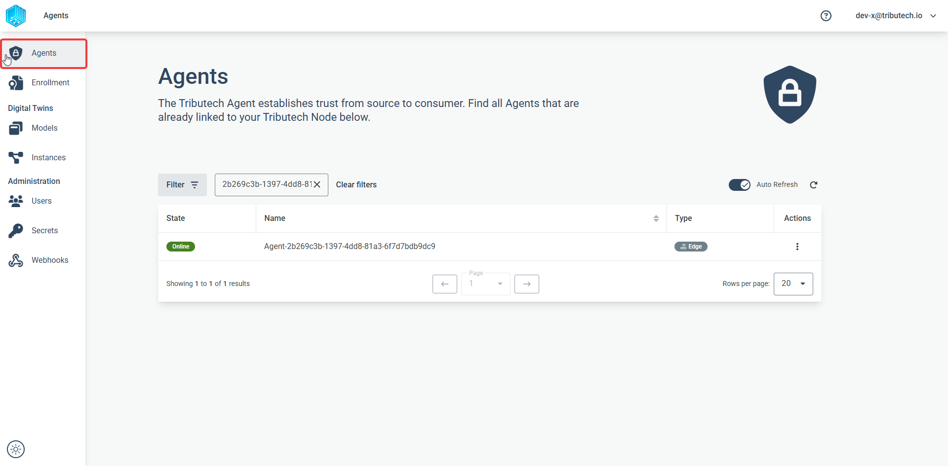Viewport: 948px width, 466px height.
Task: Click the Actions column header
Action: [x=797, y=218]
